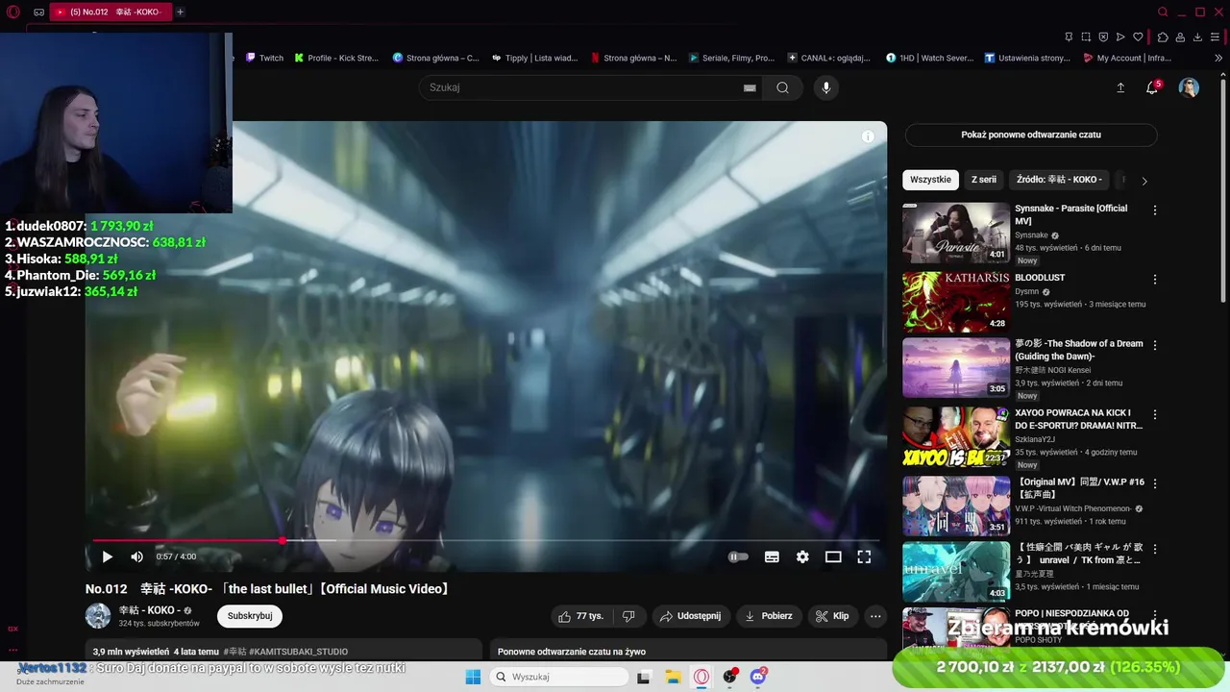Open more actions three-dot menu under video
The image size is (1230, 692).
[x=875, y=616]
